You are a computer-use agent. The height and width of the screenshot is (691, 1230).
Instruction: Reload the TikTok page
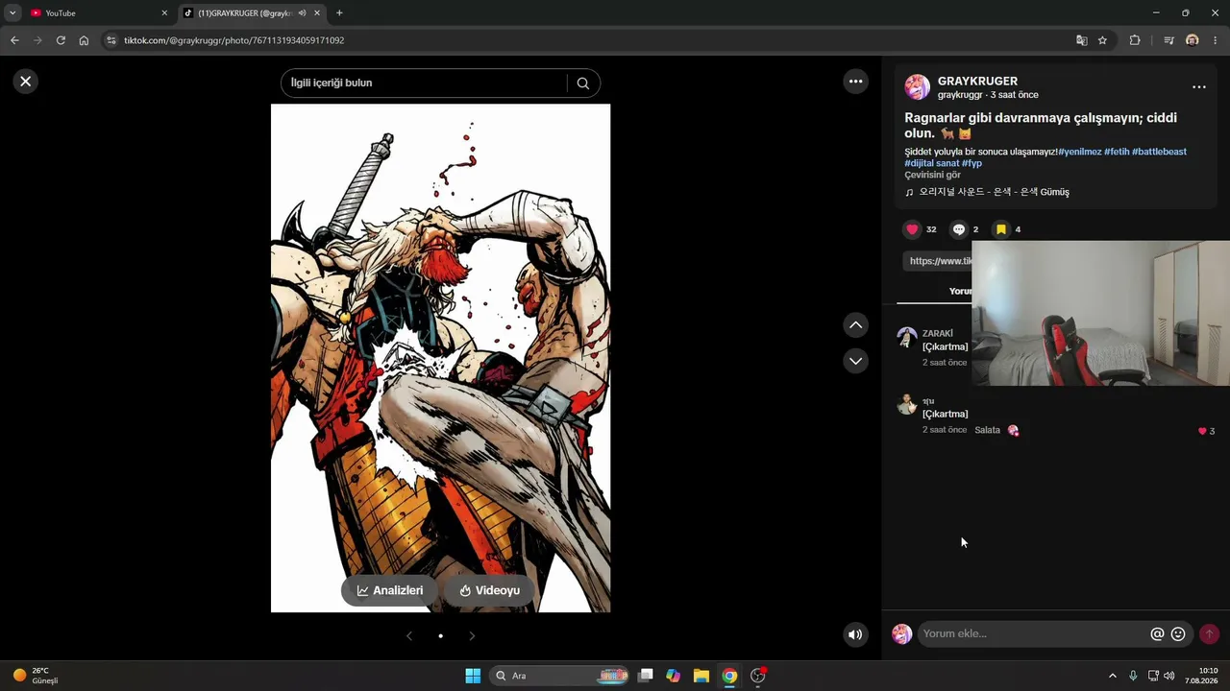pos(61,40)
